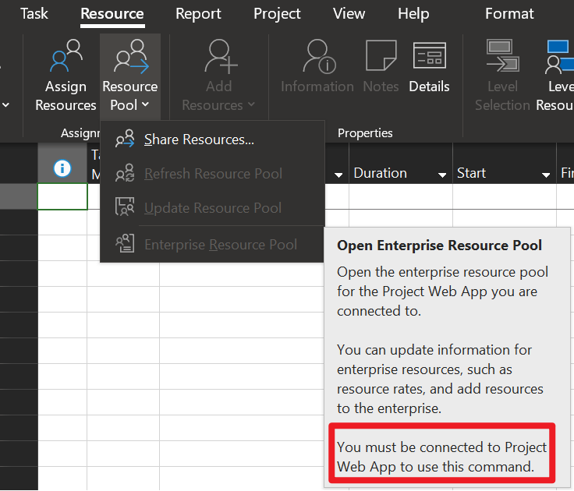Select Refresh Resource Pool menu entry
574x491 pixels.
pos(212,174)
